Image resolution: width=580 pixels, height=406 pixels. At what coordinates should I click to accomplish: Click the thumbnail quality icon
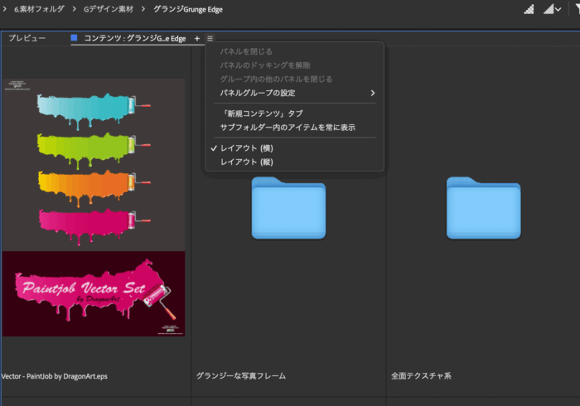[x=529, y=9]
